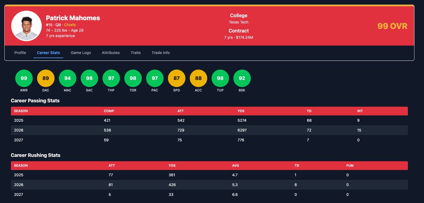The height and width of the screenshot is (203, 424).
Task: Click the 98 TOR rating badge
Action: [x=133, y=79]
